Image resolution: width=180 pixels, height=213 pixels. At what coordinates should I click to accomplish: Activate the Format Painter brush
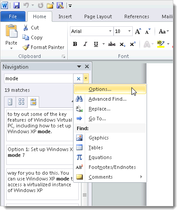coord(43,47)
